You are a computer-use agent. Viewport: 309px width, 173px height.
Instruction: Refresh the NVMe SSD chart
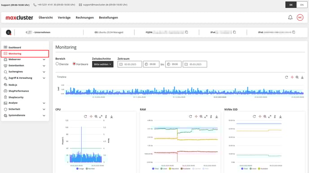click(254, 116)
